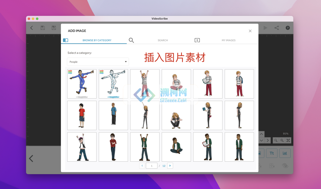Select green-jacket boy with arms raised
The height and width of the screenshot is (189, 321).
point(145,147)
